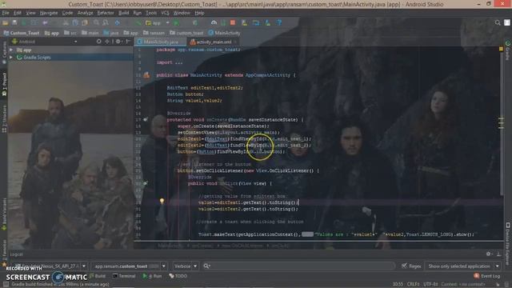This screenshot has height=288, width=512.
Task: Open the AVD Manager icon
Action: coord(244,23)
